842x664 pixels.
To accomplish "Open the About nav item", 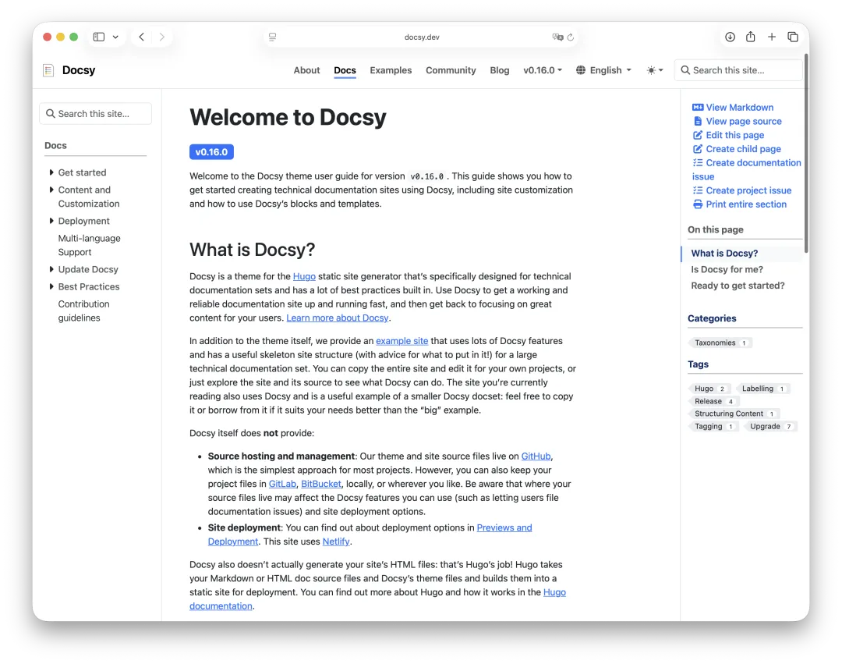I will coord(306,70).
